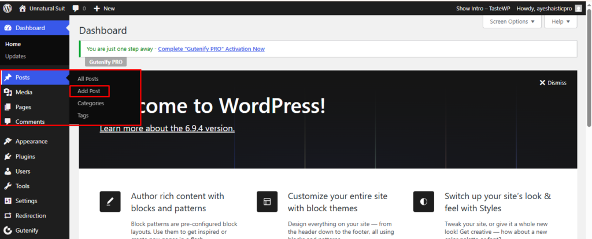This screenshot has height=239, width=592.
Task: Click the Appearance paintbrush icon
Action: pyautogui.click(x=8, y=142)
